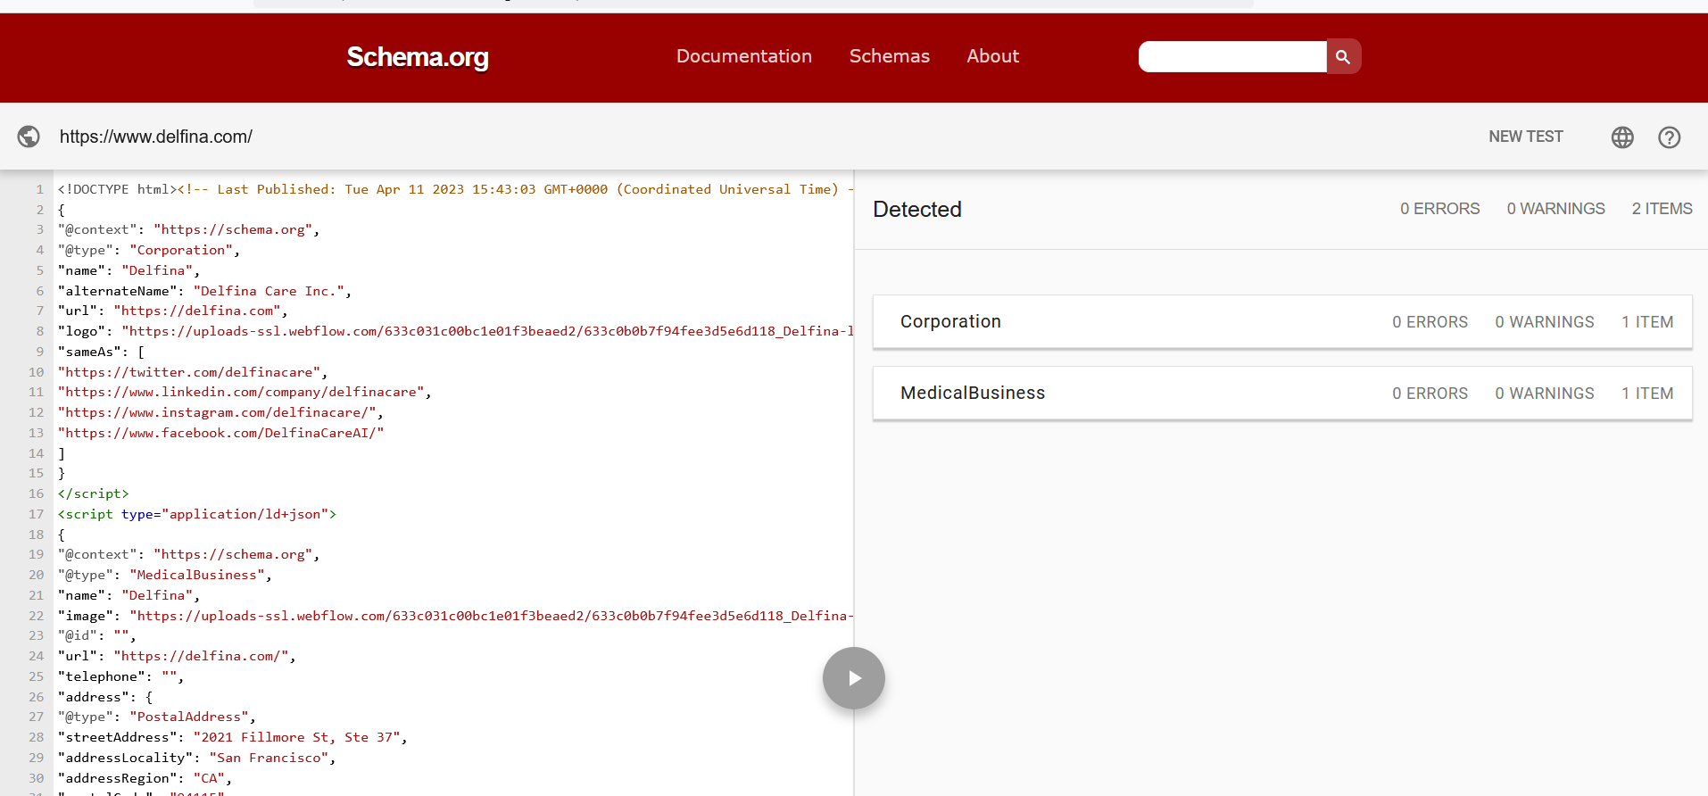This screenshot has height=796, width=1708.
Task: Click the "addressRegion": "CA" line
Action: pos(145,778)
